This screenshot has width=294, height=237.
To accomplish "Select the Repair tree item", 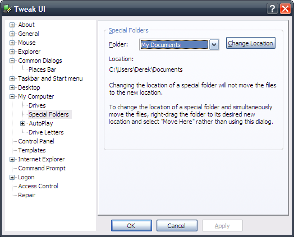I will pos(26,195).
